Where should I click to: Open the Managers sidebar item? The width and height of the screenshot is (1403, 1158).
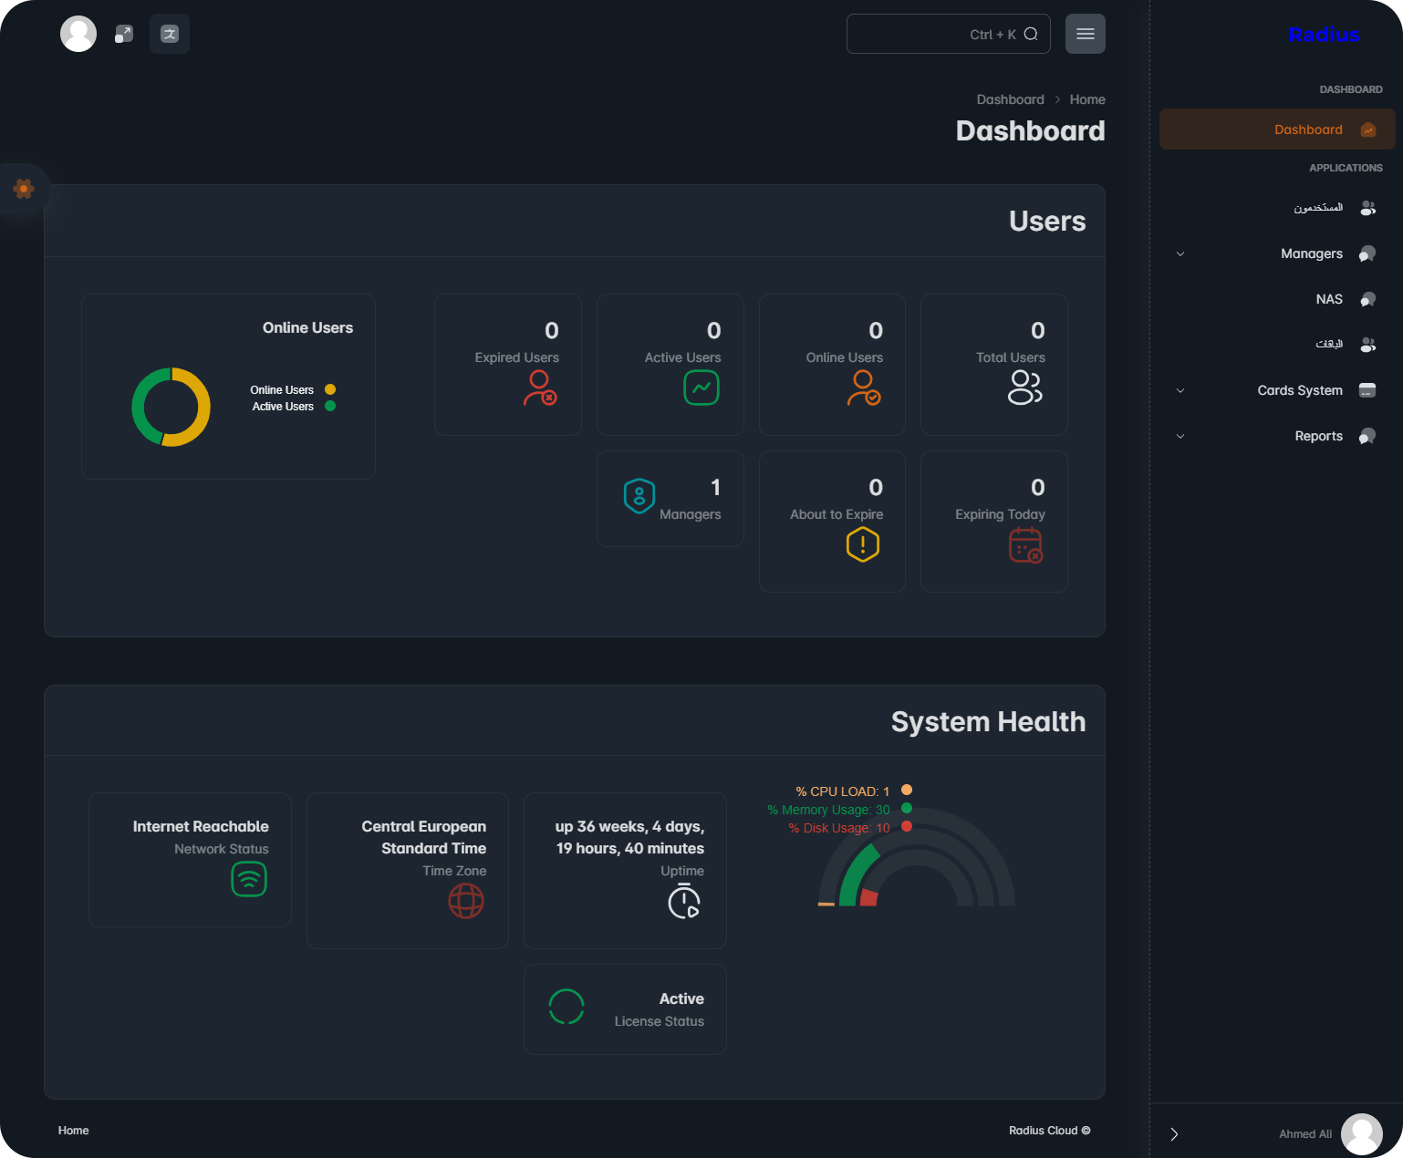point(1277,253)
